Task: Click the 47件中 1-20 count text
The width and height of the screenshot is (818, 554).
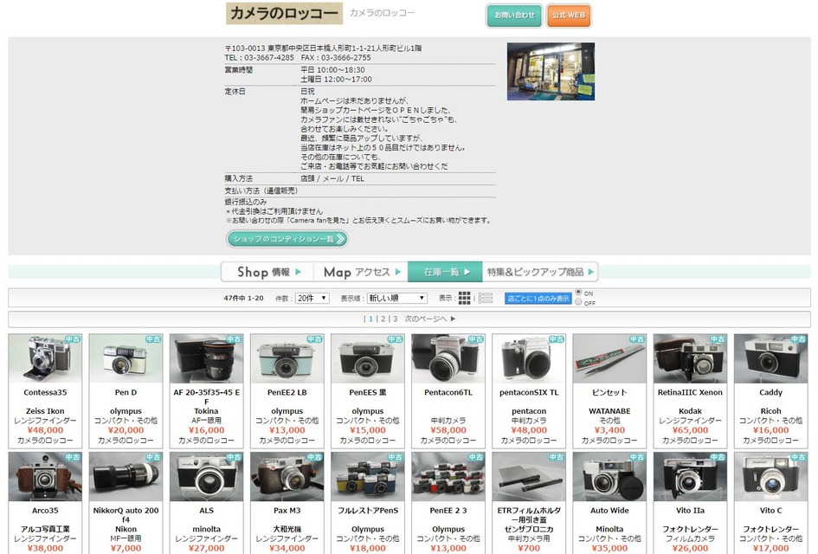Action: point(243,299)
